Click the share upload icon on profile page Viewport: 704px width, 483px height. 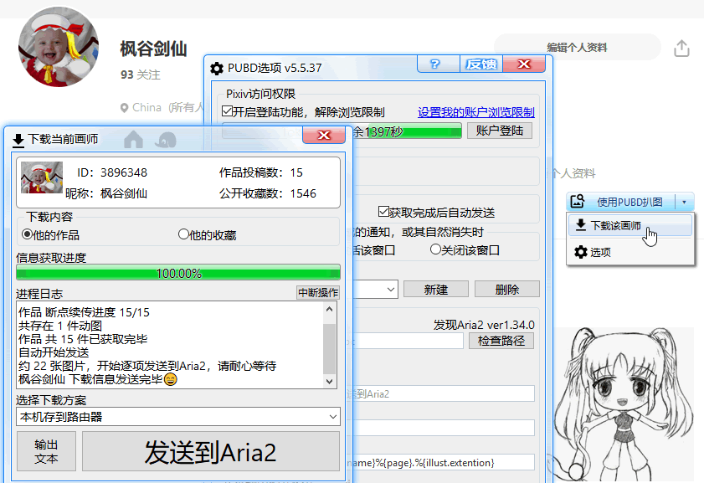point(681,48)
